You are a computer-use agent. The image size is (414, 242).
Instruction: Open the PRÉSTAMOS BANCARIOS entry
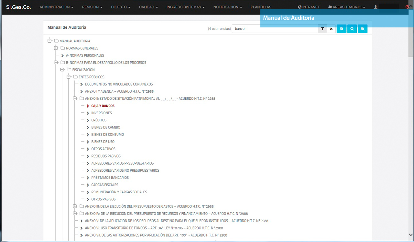pyautogui.click(x=110, y=177)
